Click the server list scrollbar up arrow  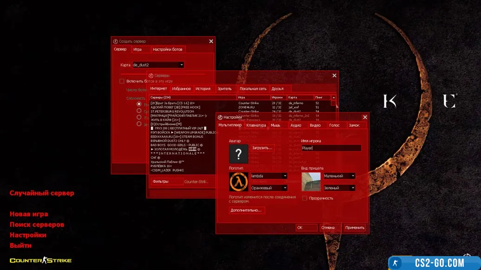pos(333,98)
